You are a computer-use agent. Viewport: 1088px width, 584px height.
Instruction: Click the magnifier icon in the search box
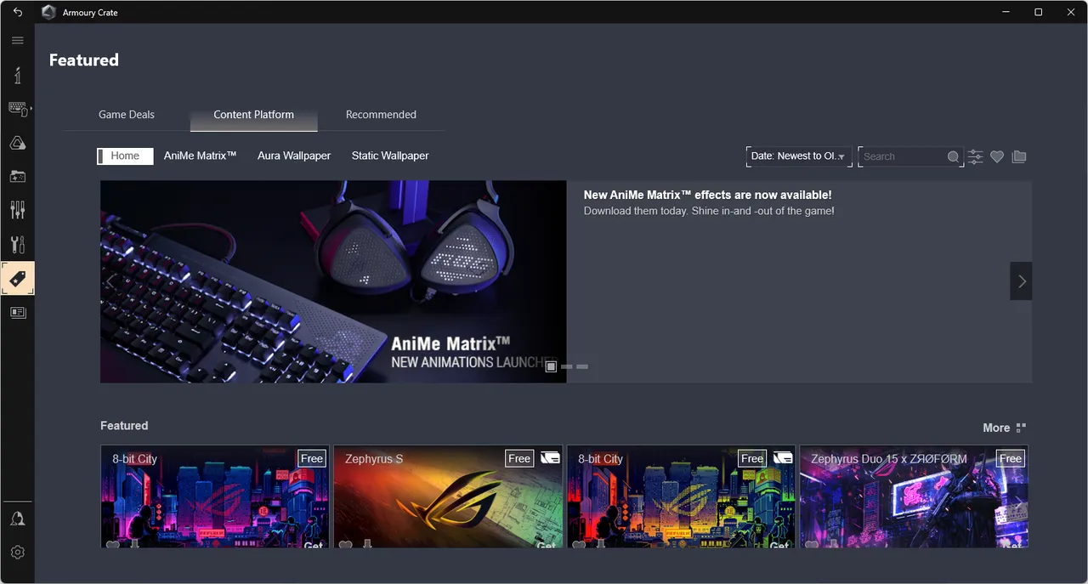pyautogui.click(x=953, y=156)
